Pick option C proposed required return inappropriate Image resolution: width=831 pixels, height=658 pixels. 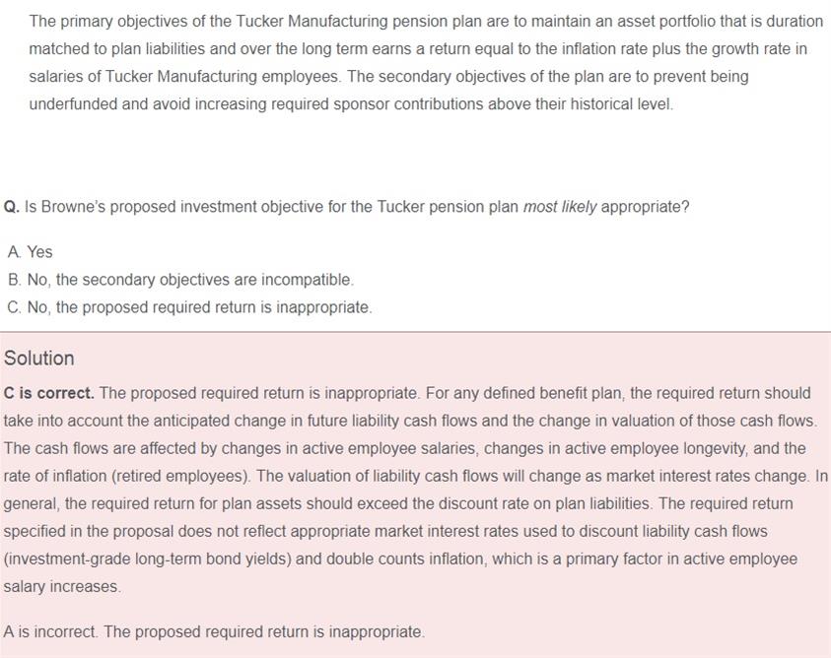189,306
